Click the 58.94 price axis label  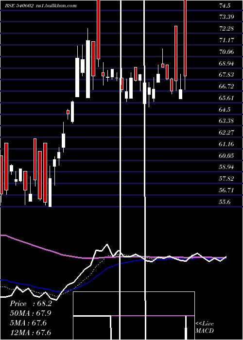click(x=226, y=167)
